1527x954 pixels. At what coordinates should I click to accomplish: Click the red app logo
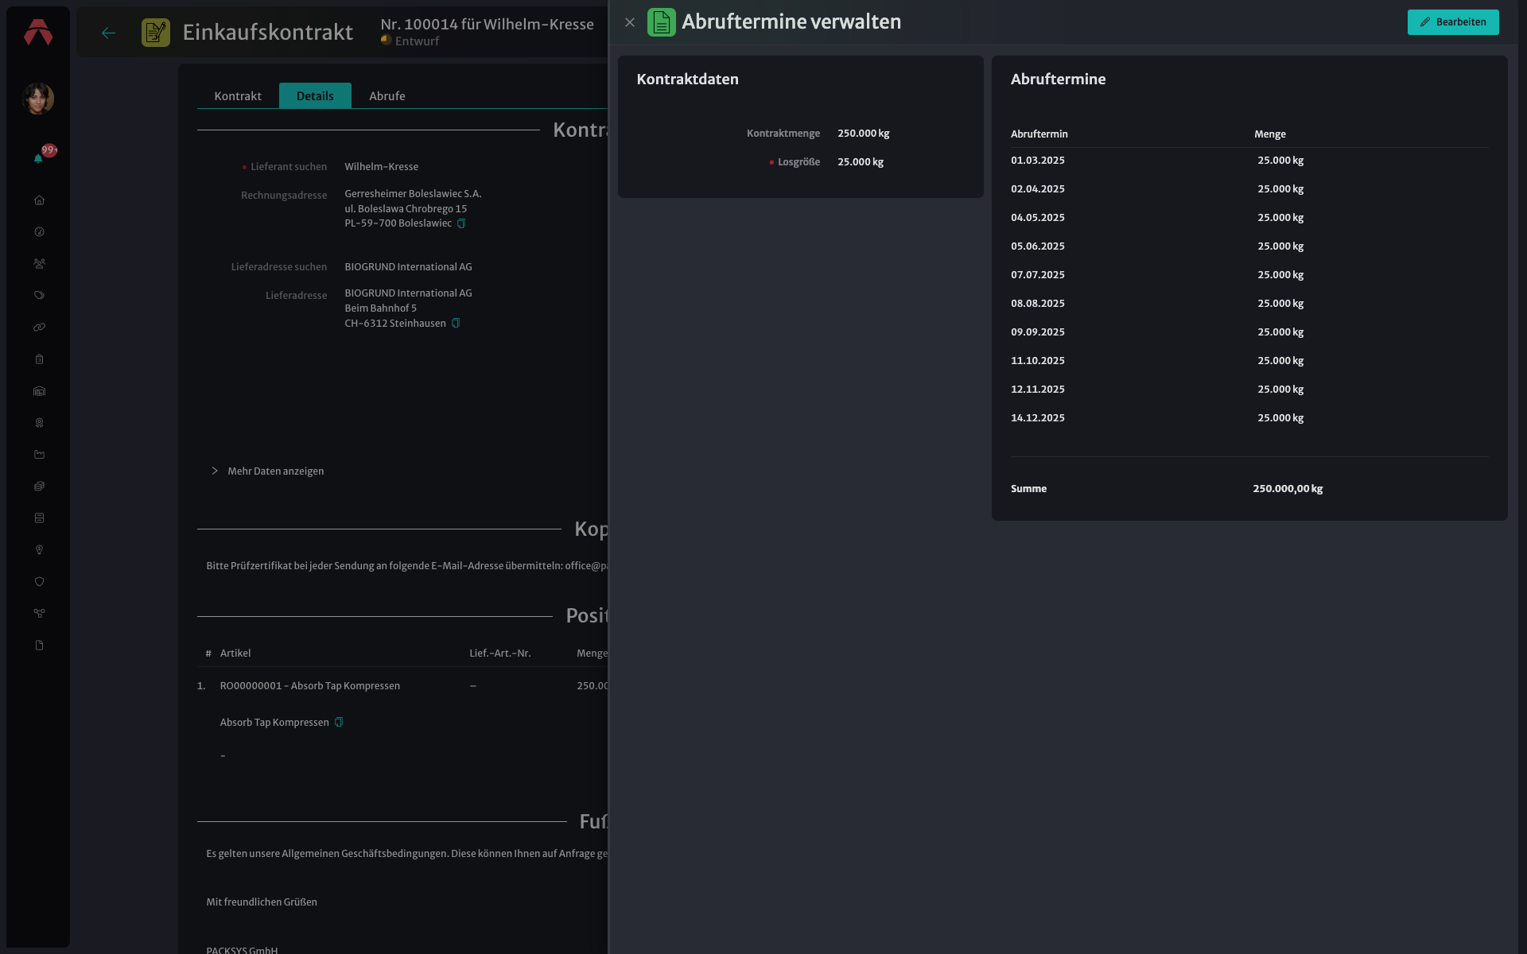click(38, 33)
